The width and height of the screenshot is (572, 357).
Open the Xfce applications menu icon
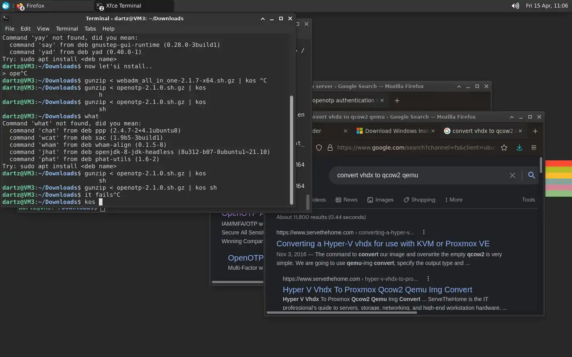[6, 6]
